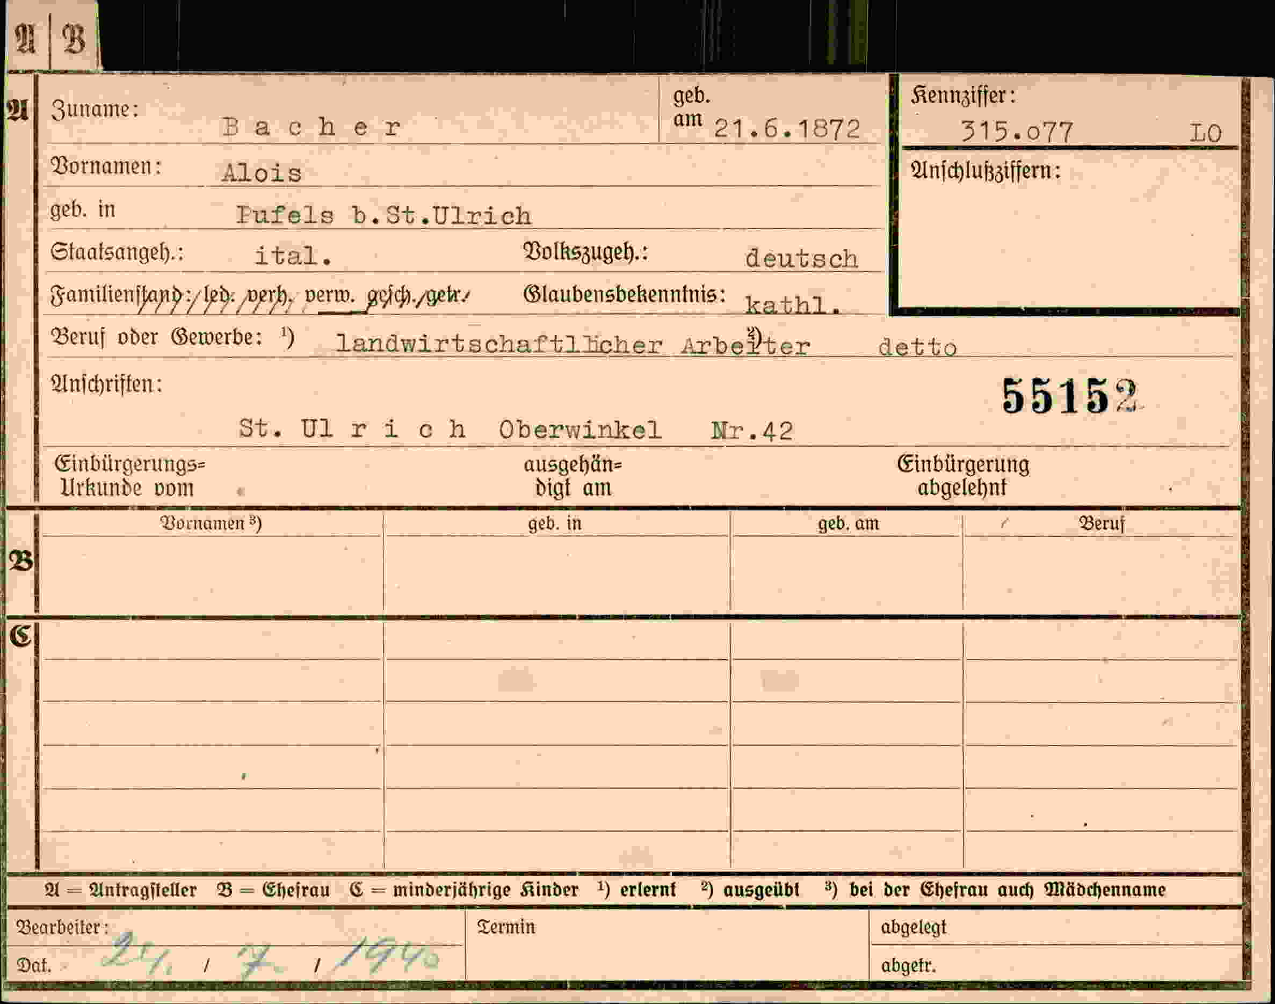Click the "Anschlußziffern:" label
This screenshot has width=1275, height=1004.
[x=986, y=172]
